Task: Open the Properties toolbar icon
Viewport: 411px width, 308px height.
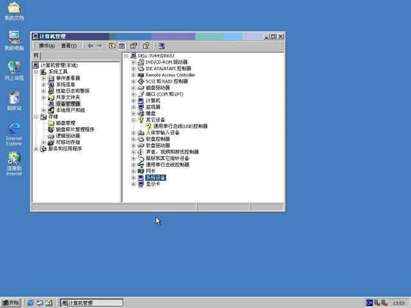Action: (134, 46)
